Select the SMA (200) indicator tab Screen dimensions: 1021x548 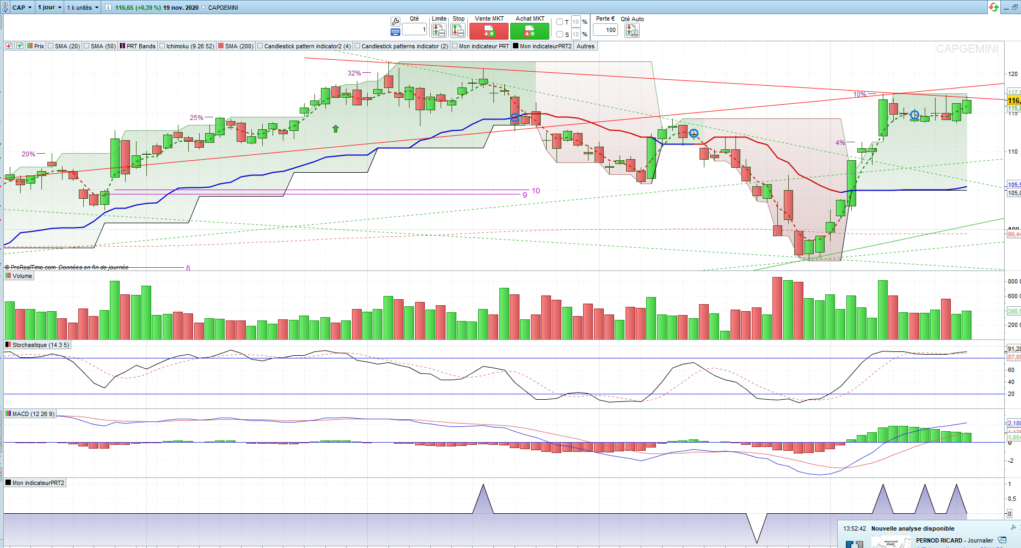(236, 46)
